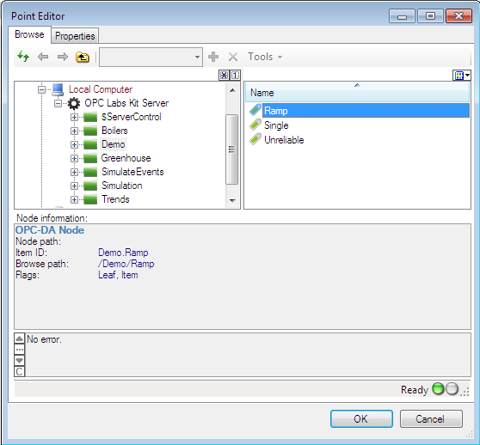Click the $ServerControl folder icon
Viewport: 480px width, 445px height.
[x=90, y=118]
